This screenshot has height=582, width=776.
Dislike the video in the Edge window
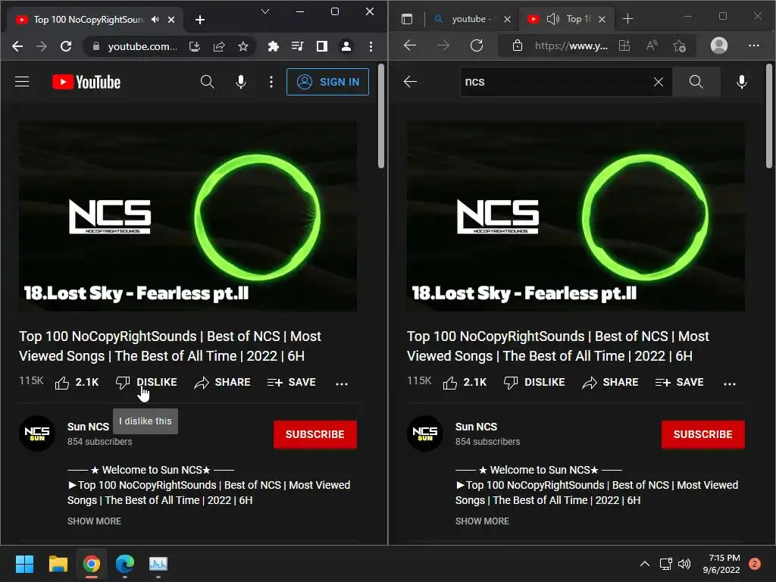[x=534, y=382]
